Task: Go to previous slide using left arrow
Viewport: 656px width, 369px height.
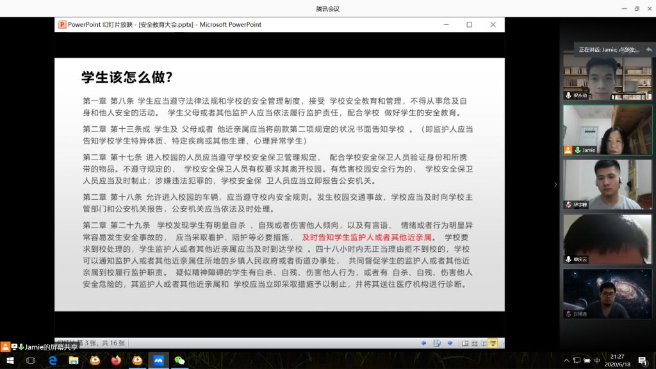Action: coord(423,343)
